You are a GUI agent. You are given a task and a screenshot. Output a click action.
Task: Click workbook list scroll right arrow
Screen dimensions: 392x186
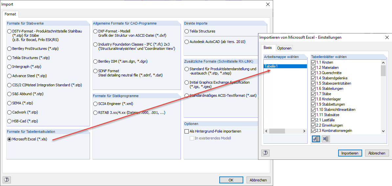[304, 131]
